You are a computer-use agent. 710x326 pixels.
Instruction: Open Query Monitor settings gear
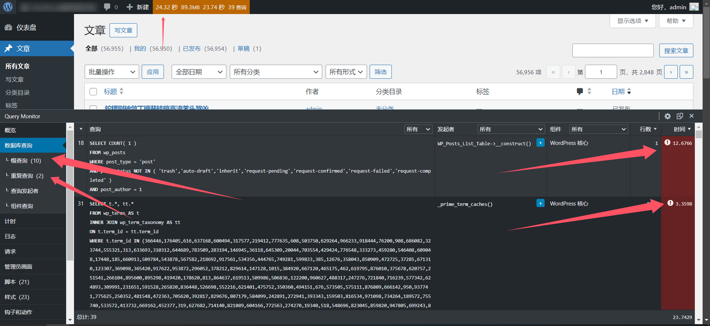click(667, 116)
